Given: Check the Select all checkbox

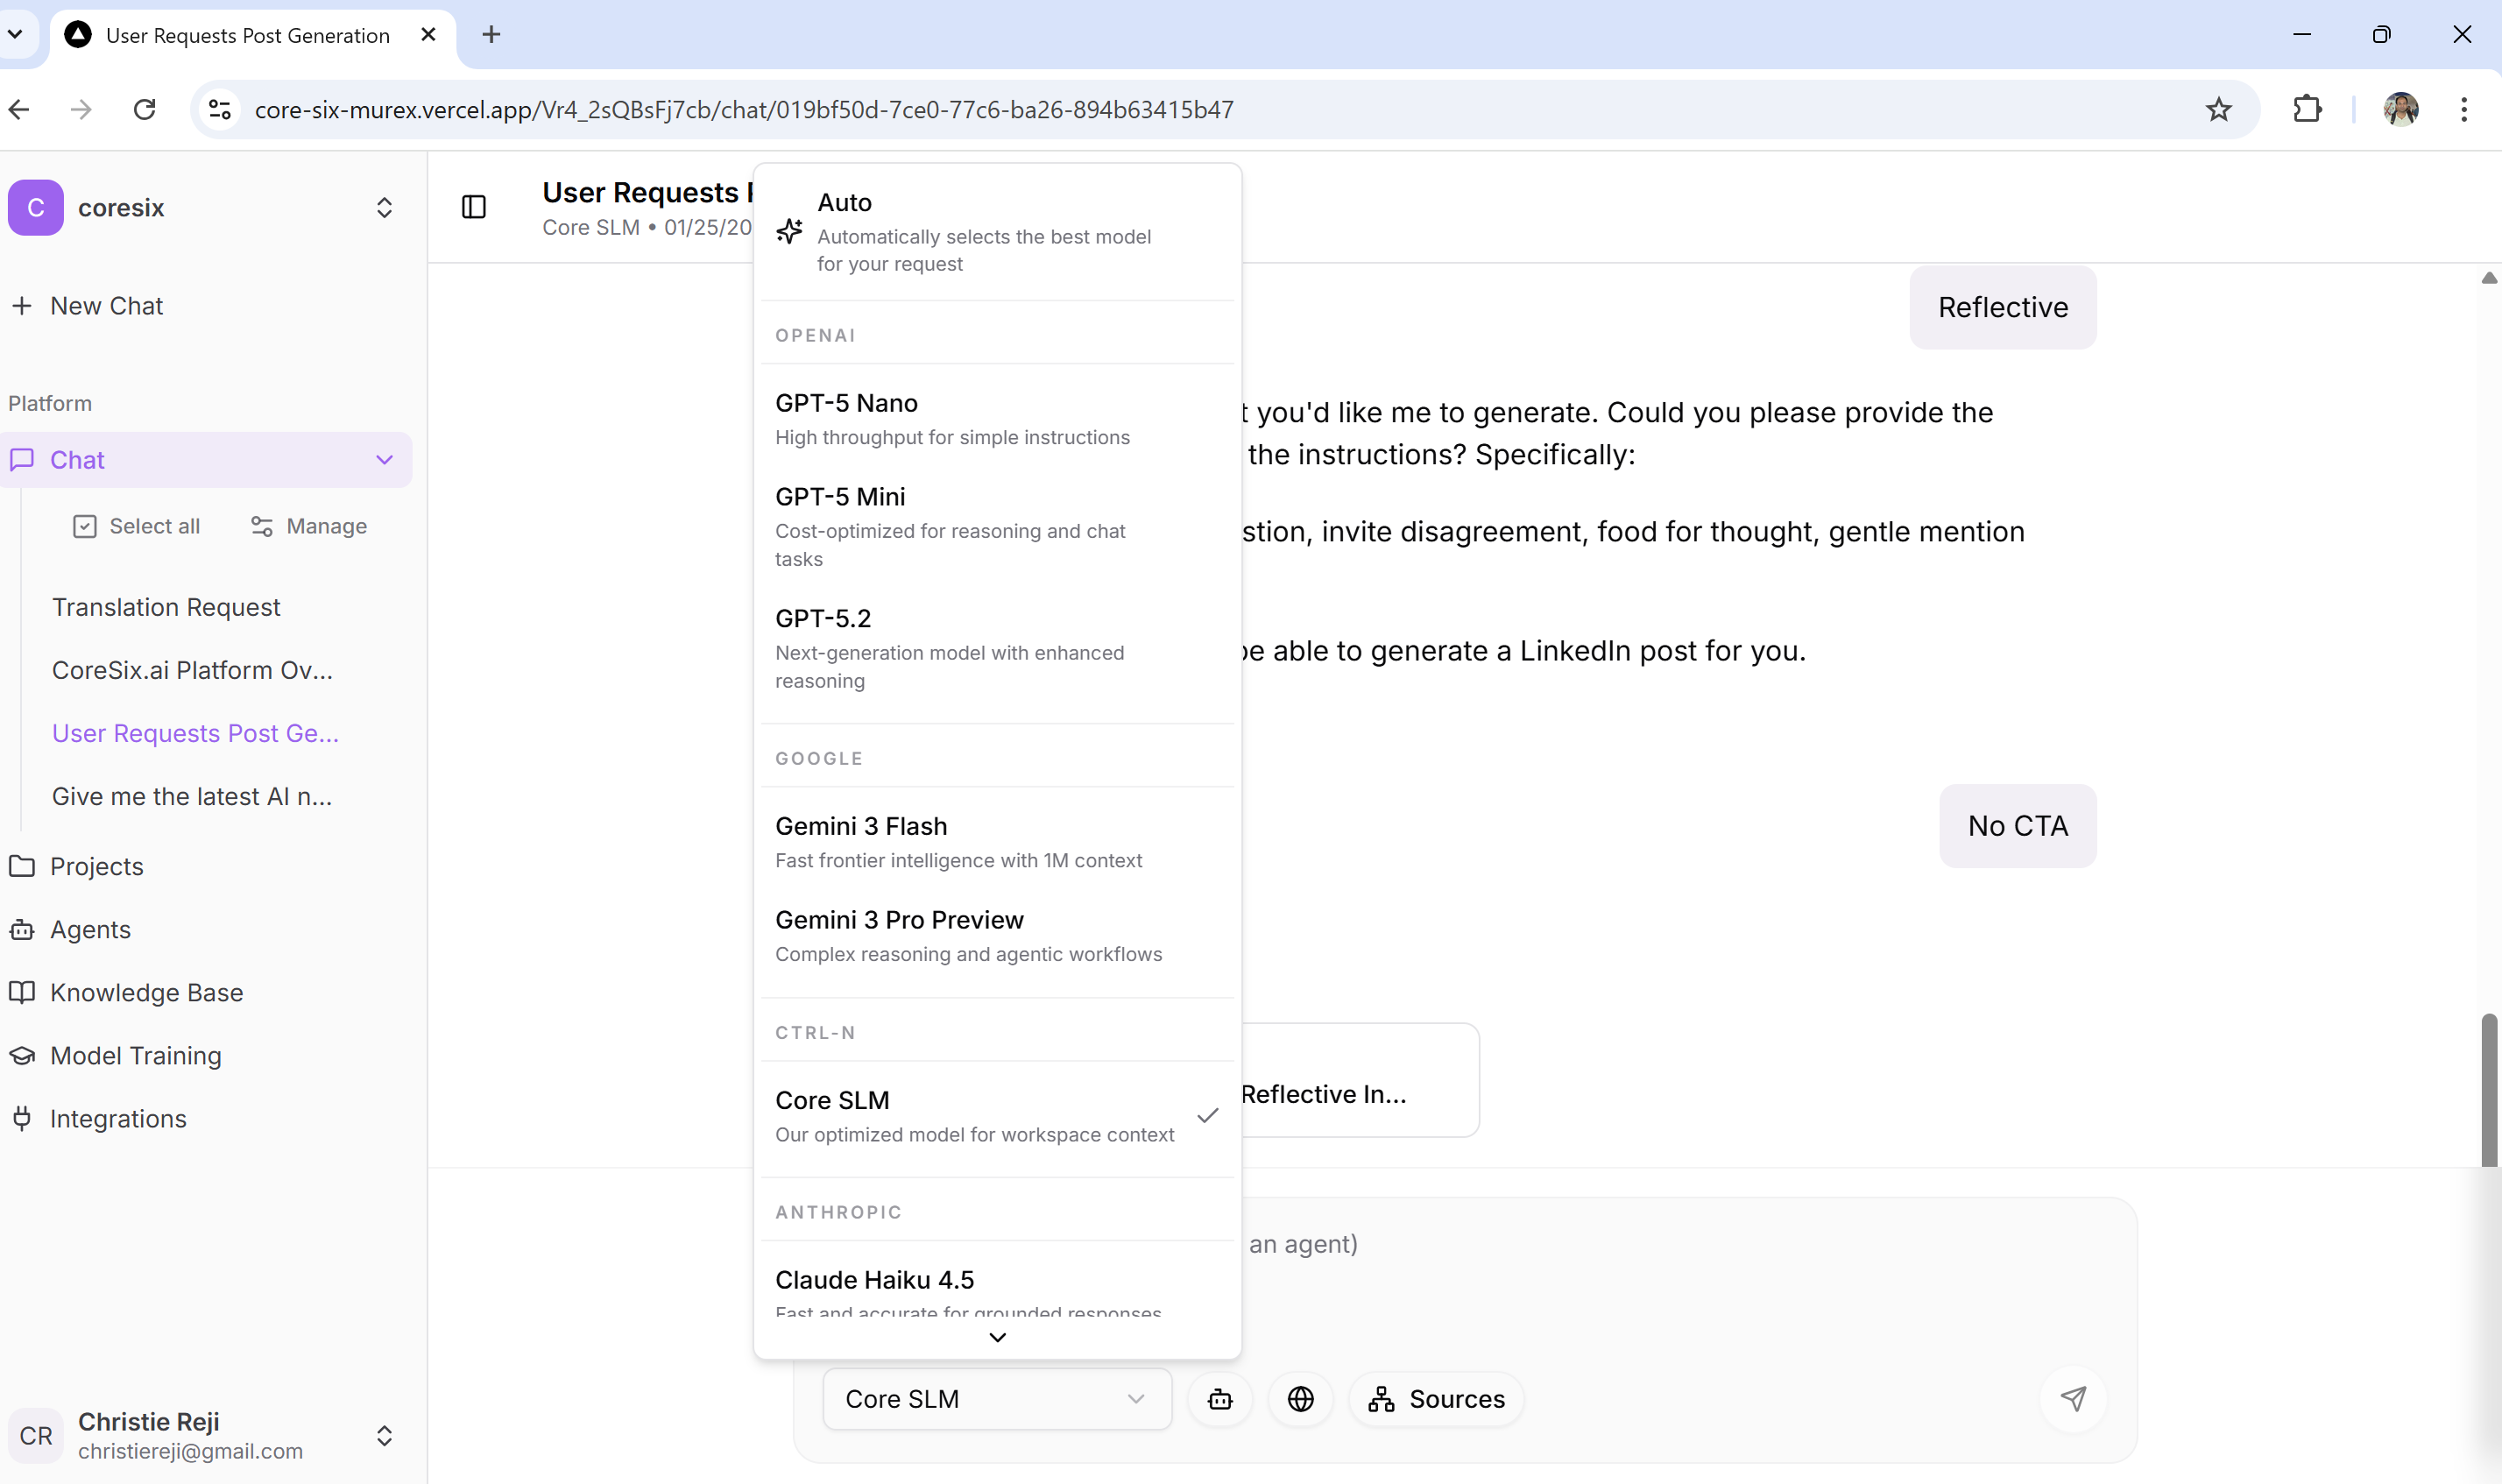Looking at the screenshot, I should 85,526.
